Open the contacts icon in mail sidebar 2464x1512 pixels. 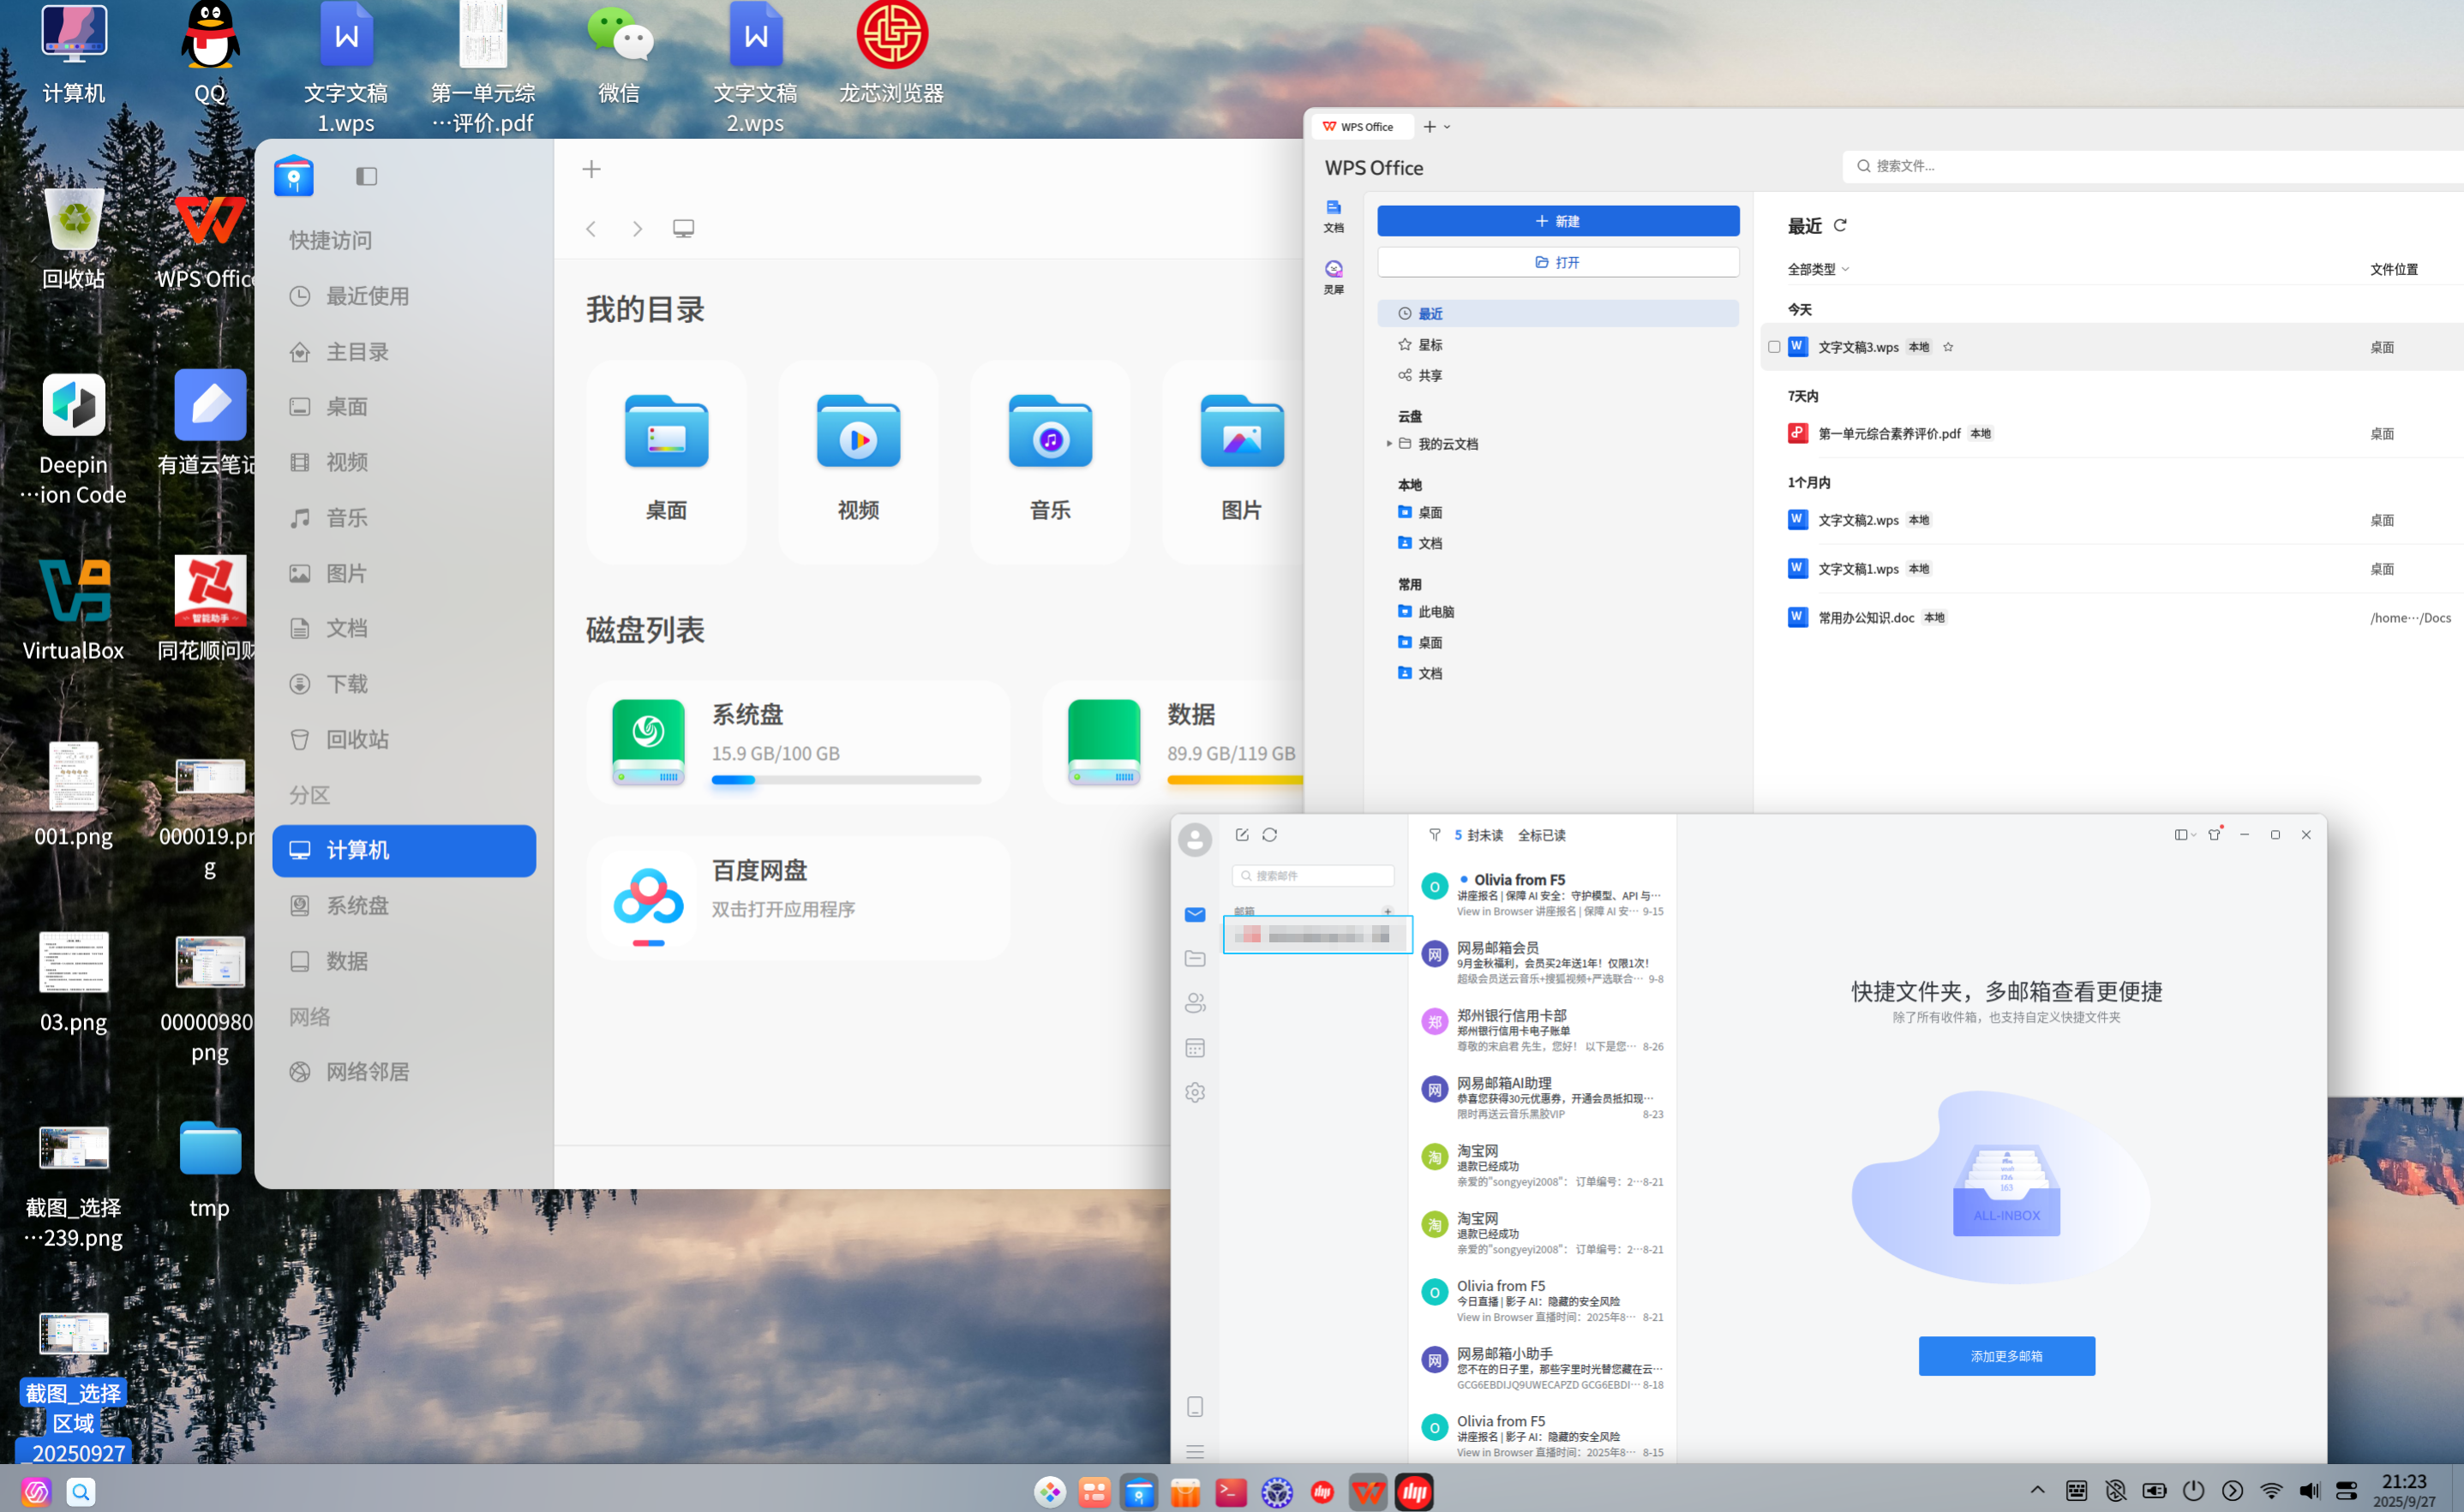[1195, 1003]
